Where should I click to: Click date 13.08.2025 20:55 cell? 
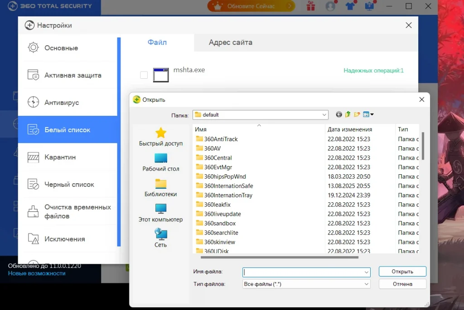349,186
